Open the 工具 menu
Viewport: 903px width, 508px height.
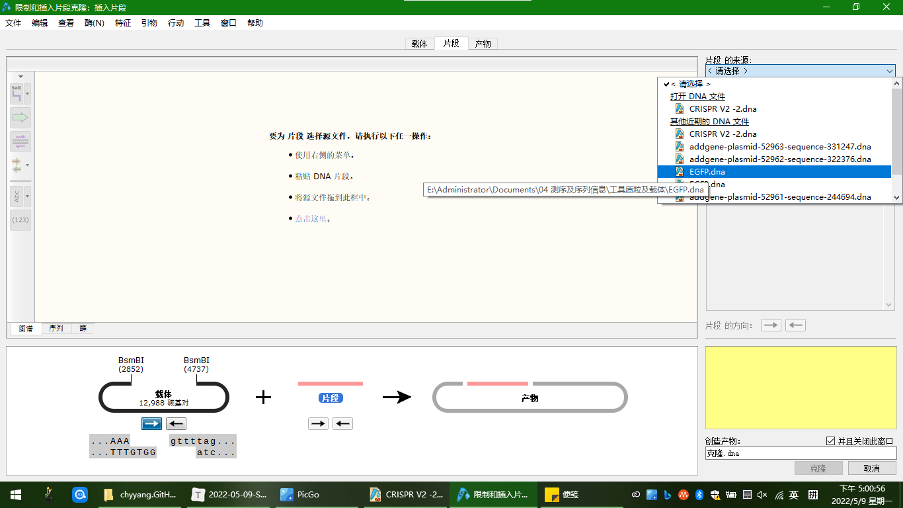pyautogui.click(x=202, y=22)
